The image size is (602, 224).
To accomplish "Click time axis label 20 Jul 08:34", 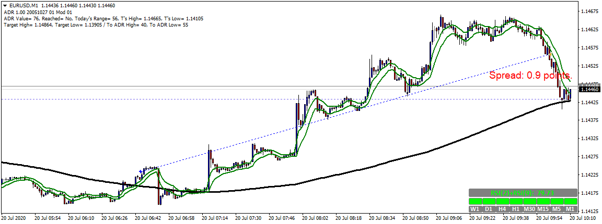I will 383,218.
